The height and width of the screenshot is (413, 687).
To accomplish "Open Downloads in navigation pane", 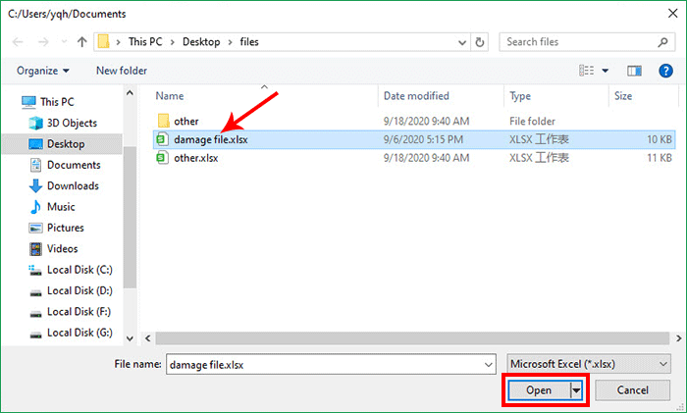I will (73, 186).
